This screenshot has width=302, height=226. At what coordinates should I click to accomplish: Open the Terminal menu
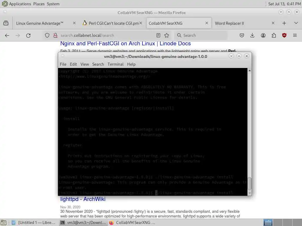(116, 64)
